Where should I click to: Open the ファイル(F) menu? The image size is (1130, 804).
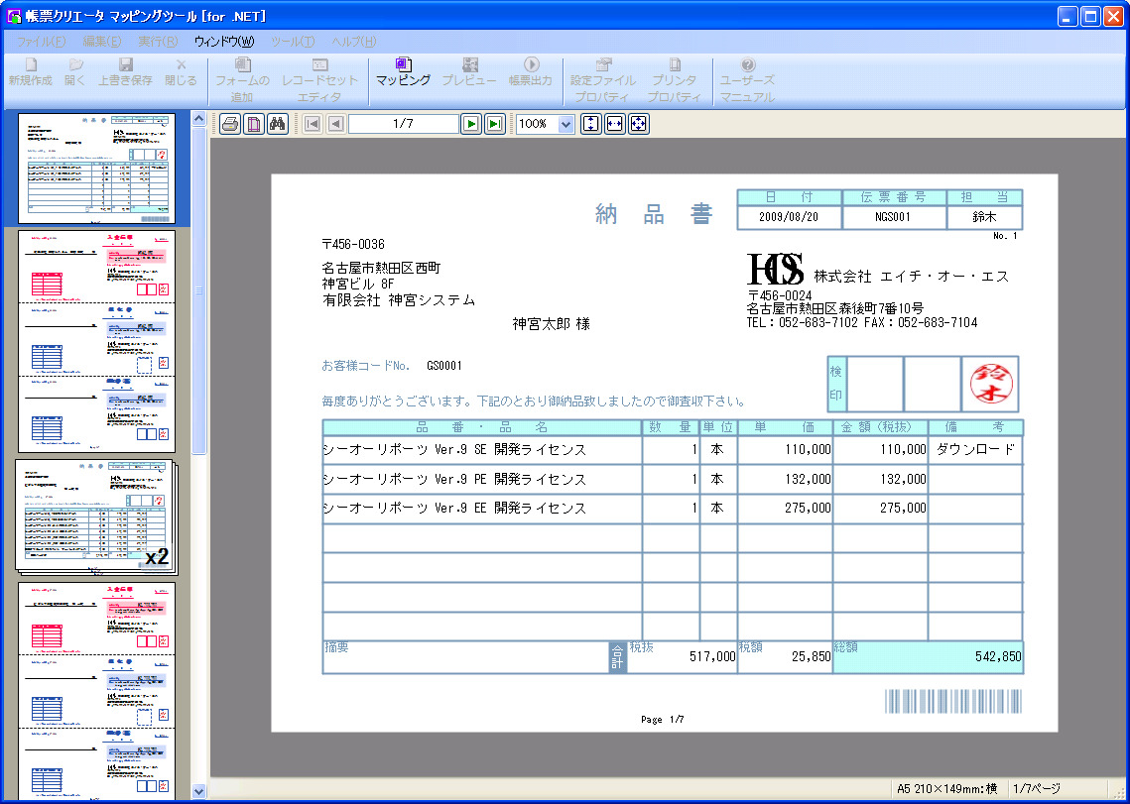tap(41, 41)
